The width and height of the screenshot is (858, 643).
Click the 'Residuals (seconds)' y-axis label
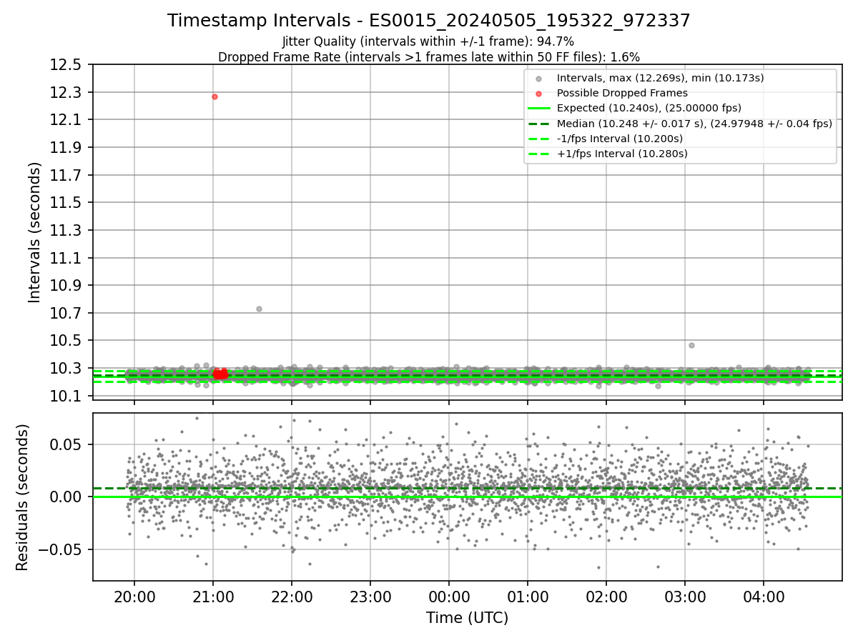(x=23, y=497)
